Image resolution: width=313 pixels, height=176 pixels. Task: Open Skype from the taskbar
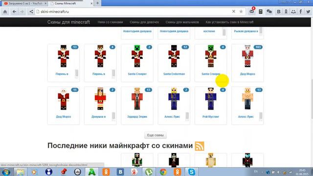pyautogui.click(x=191, y=172)
